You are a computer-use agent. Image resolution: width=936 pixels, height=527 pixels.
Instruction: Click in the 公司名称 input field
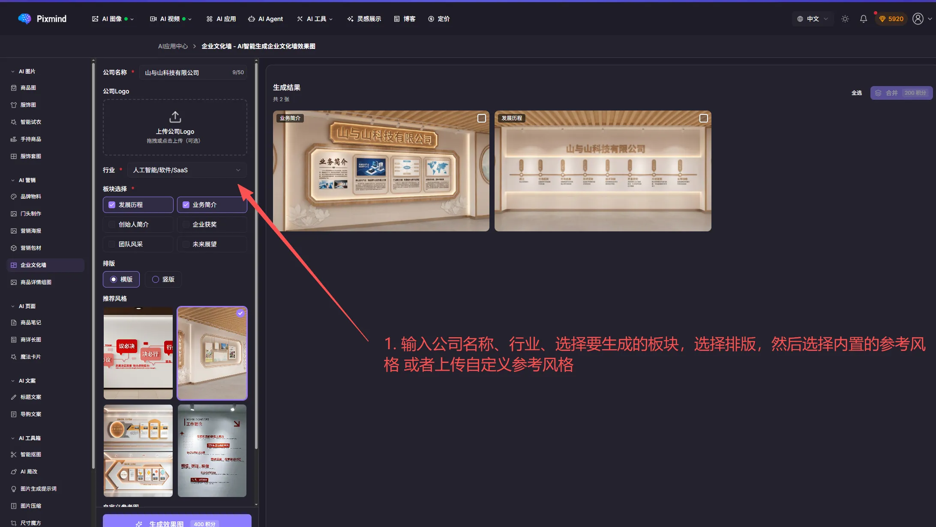point(193,73)
